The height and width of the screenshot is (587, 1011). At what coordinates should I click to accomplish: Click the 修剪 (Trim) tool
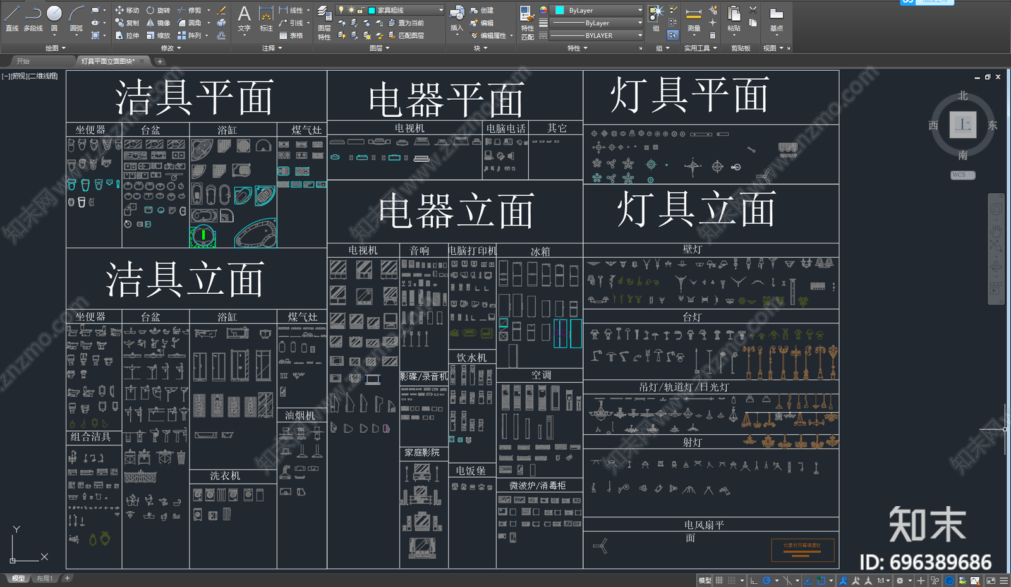[x=189, y=10]
